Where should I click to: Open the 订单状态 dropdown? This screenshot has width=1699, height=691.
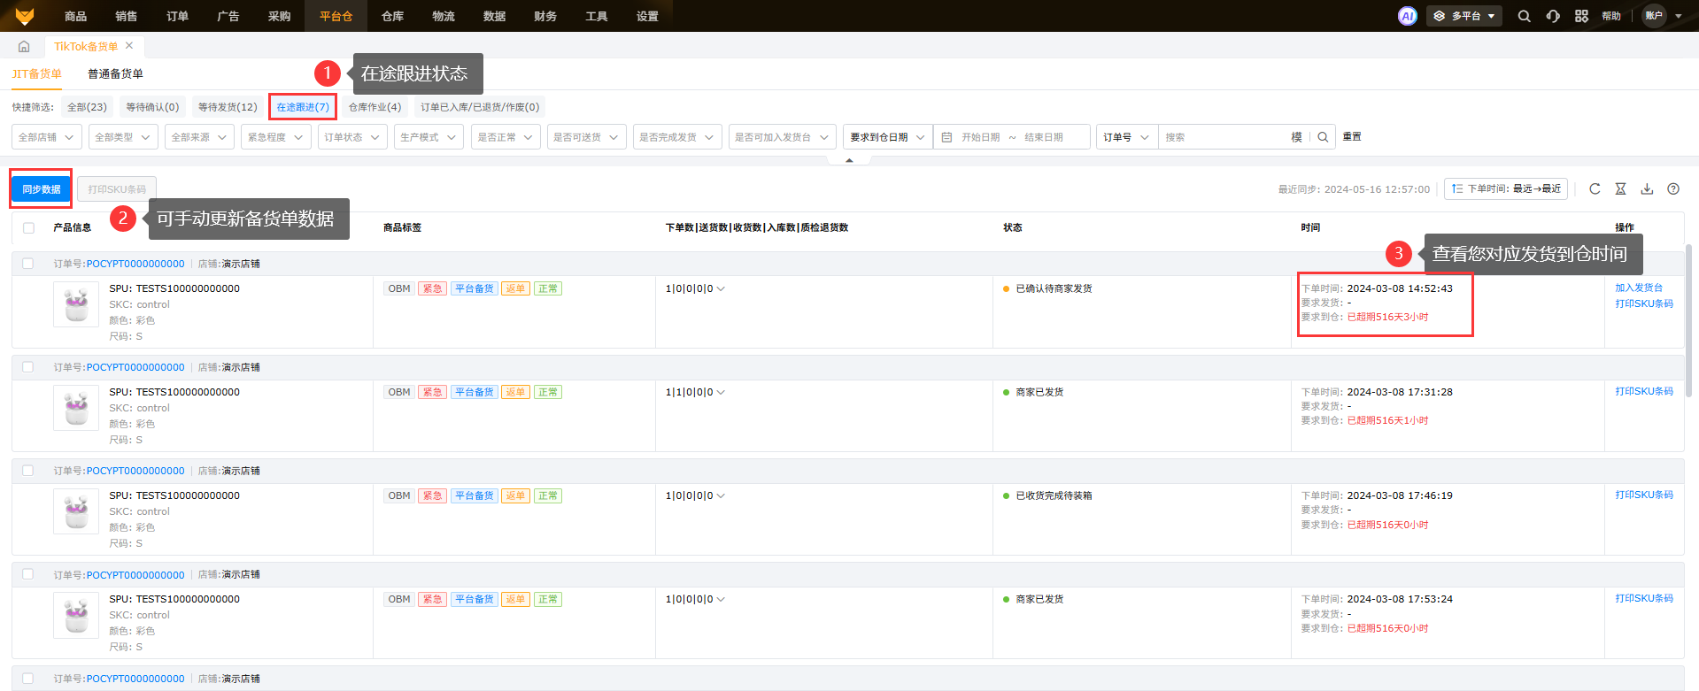pos(352,137)
